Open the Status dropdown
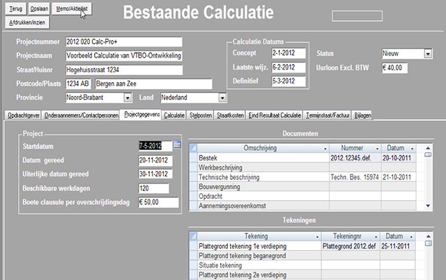This screenshot has height=280, width=446. click(x=428, y=53)
